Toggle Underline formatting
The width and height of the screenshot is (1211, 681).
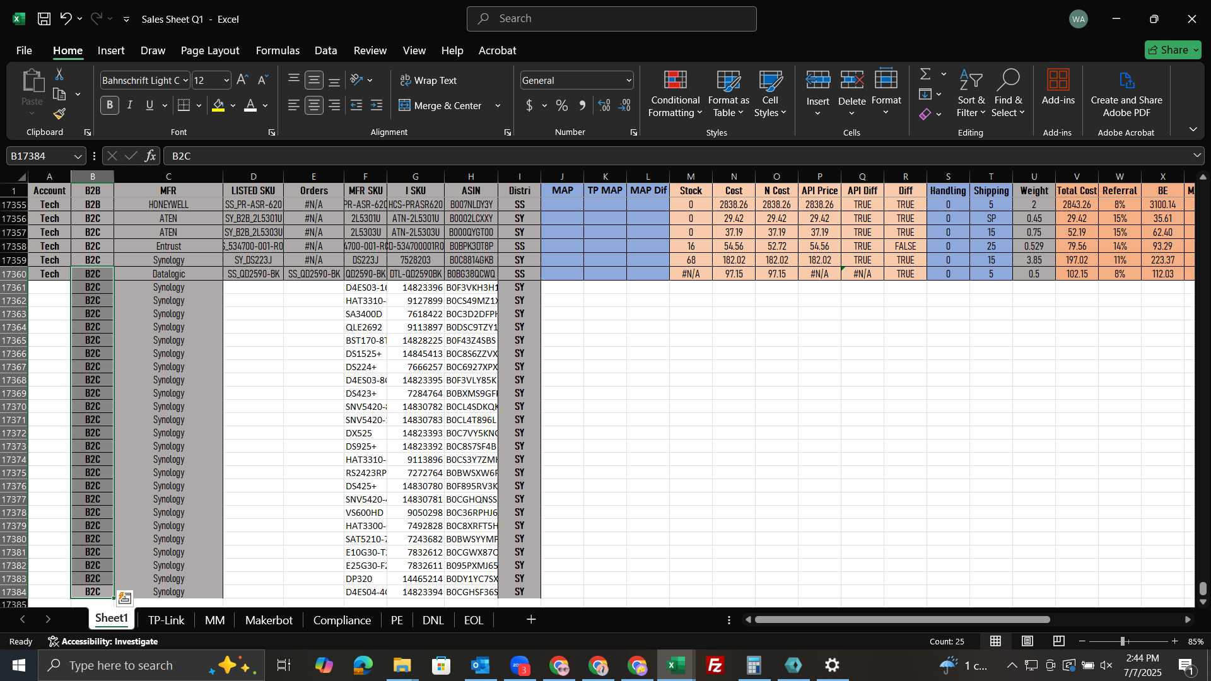[x=149, y=105]
